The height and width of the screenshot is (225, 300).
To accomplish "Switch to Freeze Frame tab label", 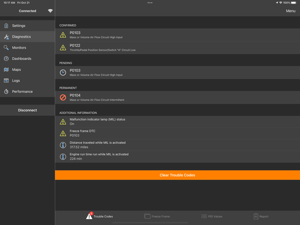I will tap(161, 216).
